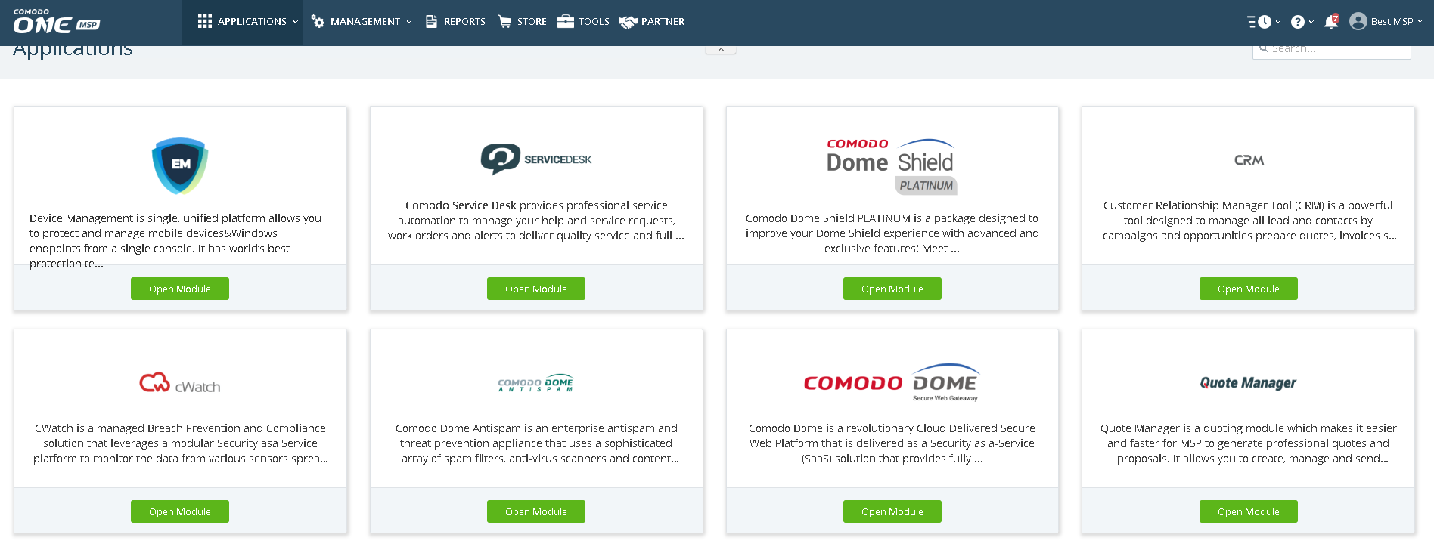Click the Comodo Service Desk description text
Viewport: 1434px width, 553px height.
click(536, 221)
